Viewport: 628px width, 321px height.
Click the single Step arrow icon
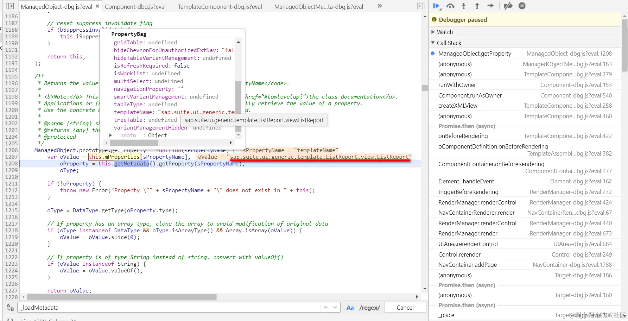(x=490, y=6)
